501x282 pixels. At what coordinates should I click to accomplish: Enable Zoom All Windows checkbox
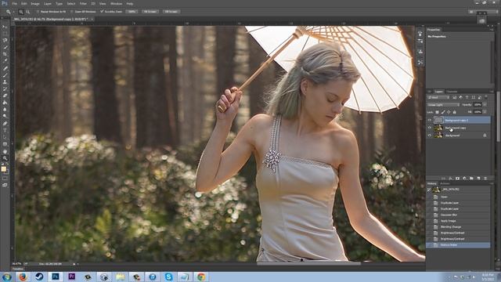click(x=71, y=12)
